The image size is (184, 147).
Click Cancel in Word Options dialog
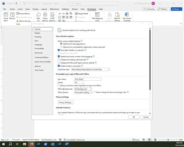tap(146, 117)
